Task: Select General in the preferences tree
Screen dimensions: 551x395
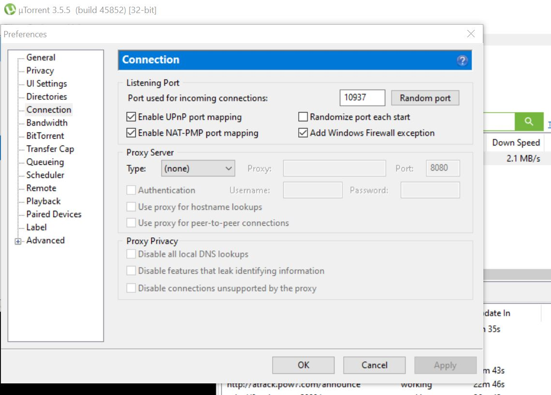Action: coord(41,57)
